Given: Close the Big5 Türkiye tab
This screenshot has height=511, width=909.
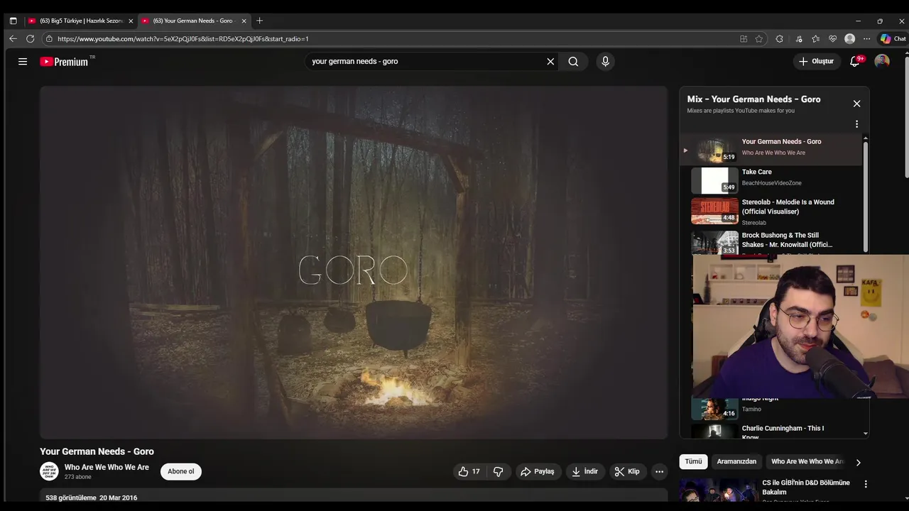Looking at the screenshot, I should pyautogui.click(x=131, y=21).
